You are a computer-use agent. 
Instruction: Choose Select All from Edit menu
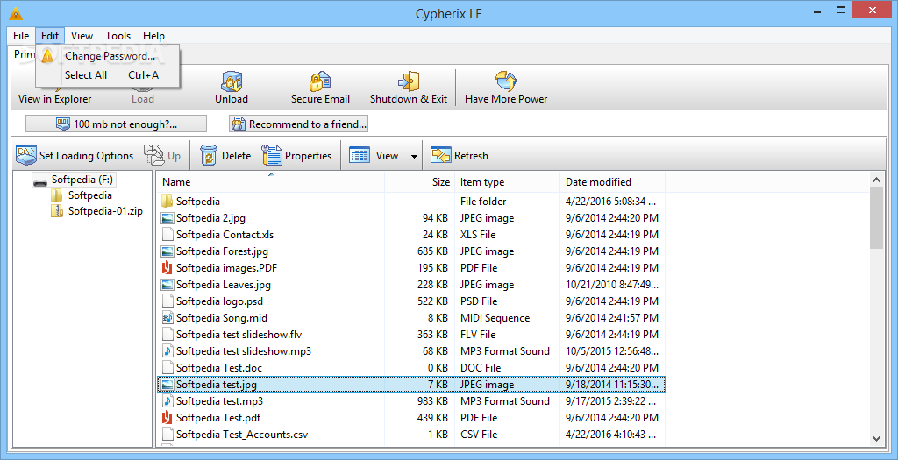click(x=108, y=75)
